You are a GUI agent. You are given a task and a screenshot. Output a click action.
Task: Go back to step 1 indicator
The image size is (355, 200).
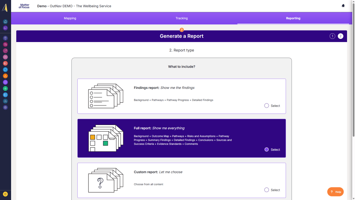click(332, 36)
